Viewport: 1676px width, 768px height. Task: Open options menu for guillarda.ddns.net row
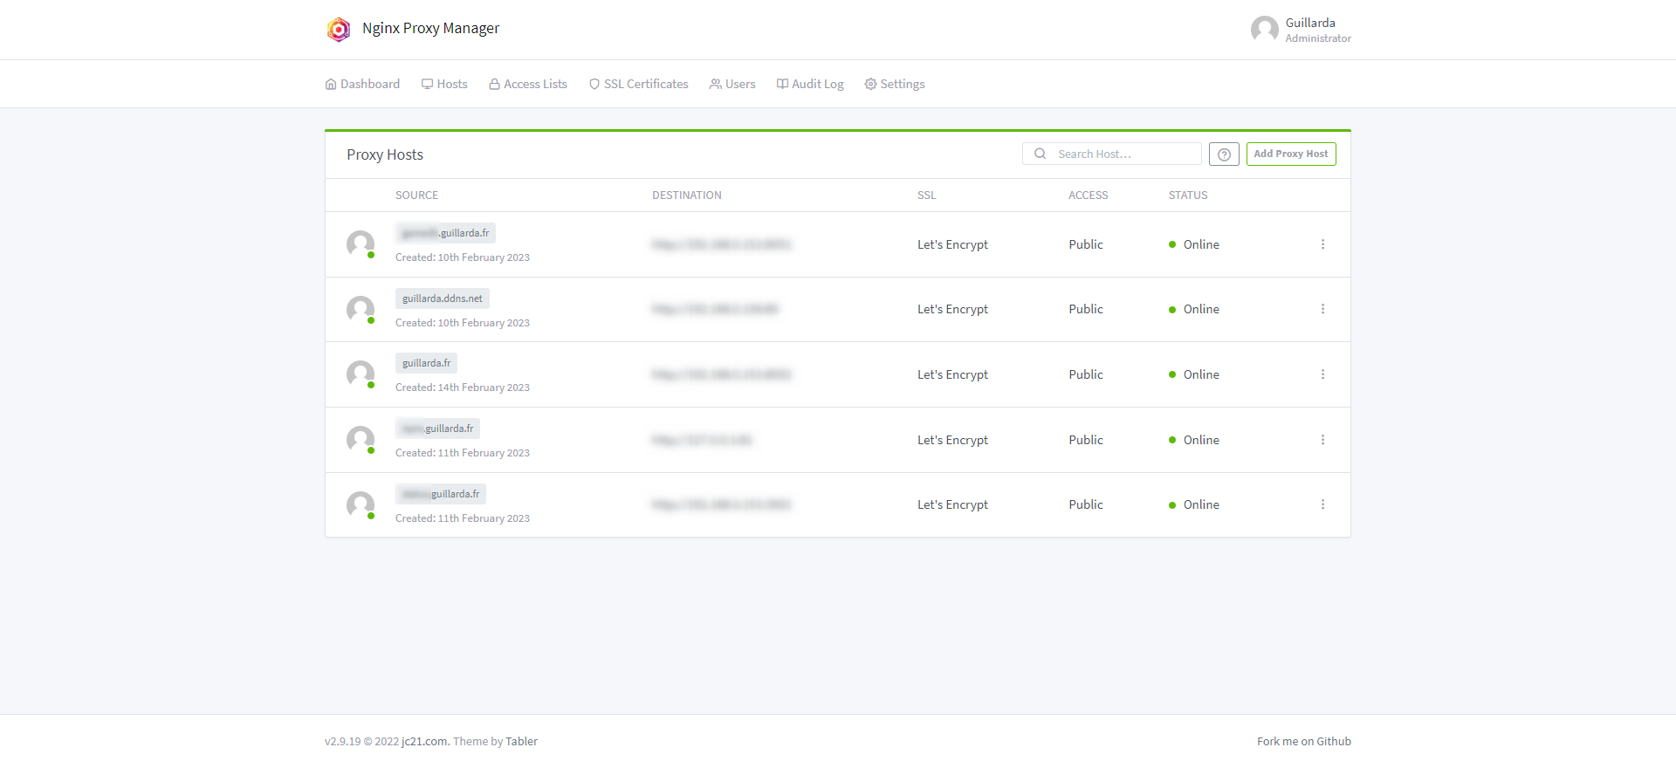pos(1322,309)
